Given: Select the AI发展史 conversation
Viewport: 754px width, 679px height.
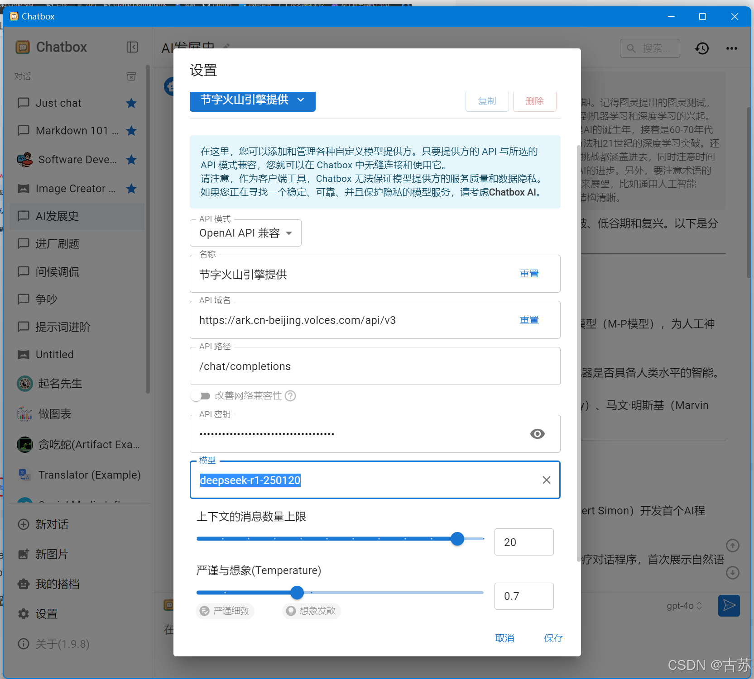Looking at the screenshot, I should point(77,216).
